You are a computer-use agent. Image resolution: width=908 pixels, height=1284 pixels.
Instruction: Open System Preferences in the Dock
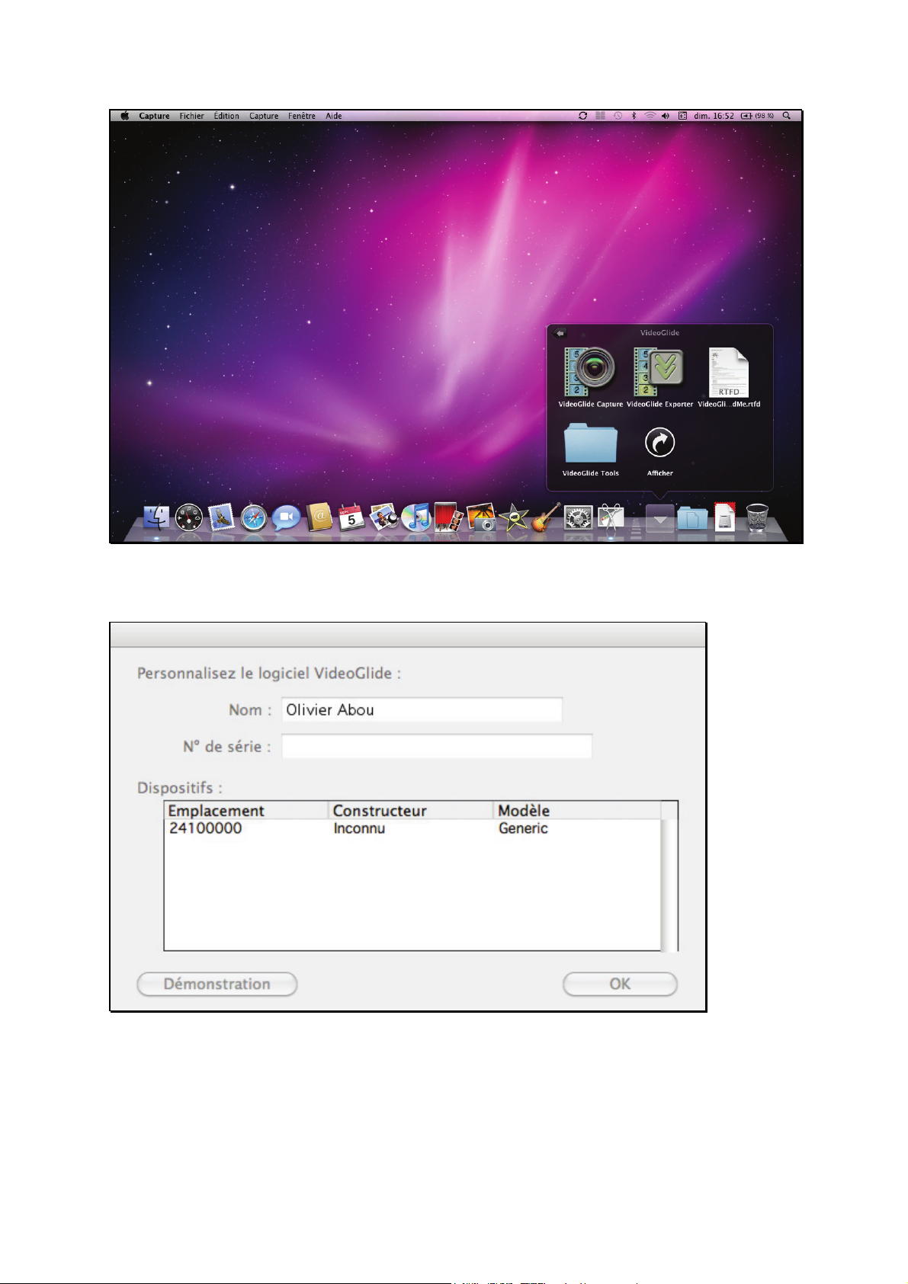[578, 518]
